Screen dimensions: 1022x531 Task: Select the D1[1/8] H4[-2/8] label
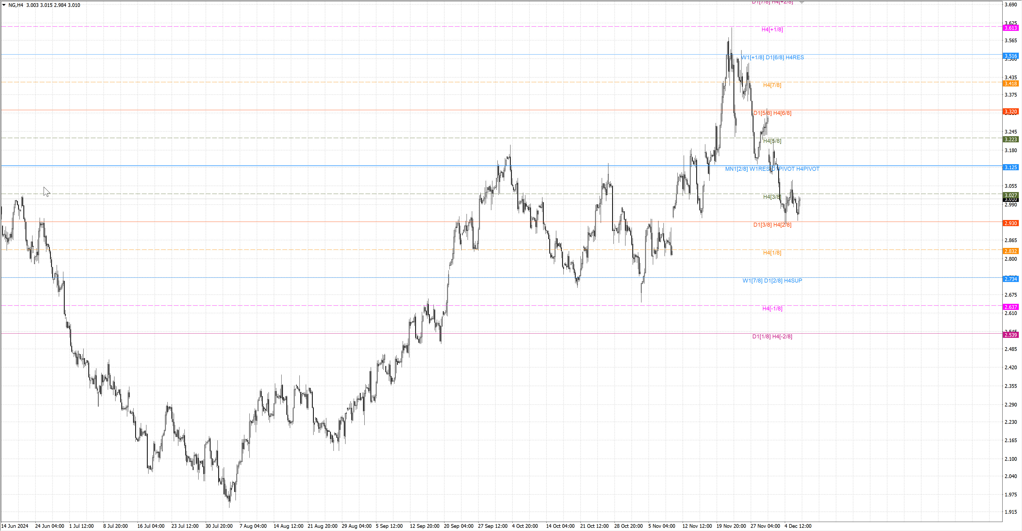[x=772, y=337]
